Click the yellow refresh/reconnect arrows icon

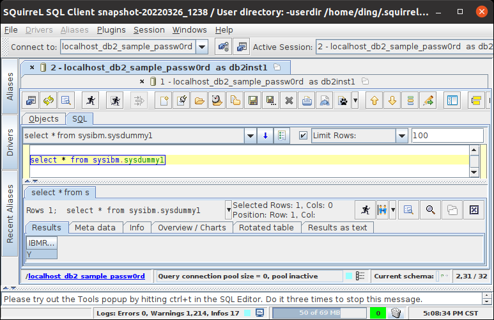tap(49, 100)
